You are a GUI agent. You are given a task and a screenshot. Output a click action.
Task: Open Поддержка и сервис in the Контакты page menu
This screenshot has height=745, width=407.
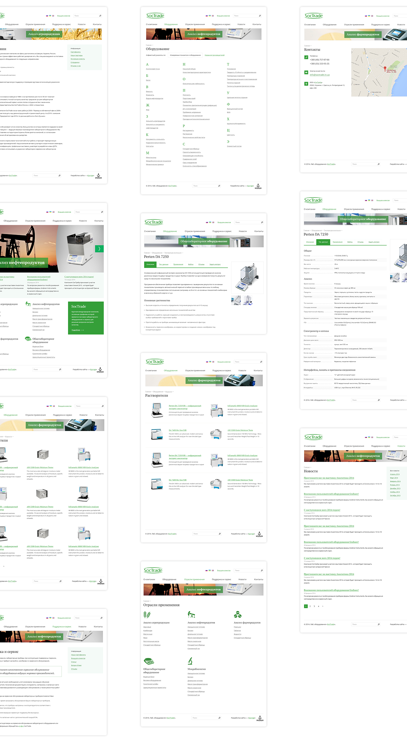point(381,25)
